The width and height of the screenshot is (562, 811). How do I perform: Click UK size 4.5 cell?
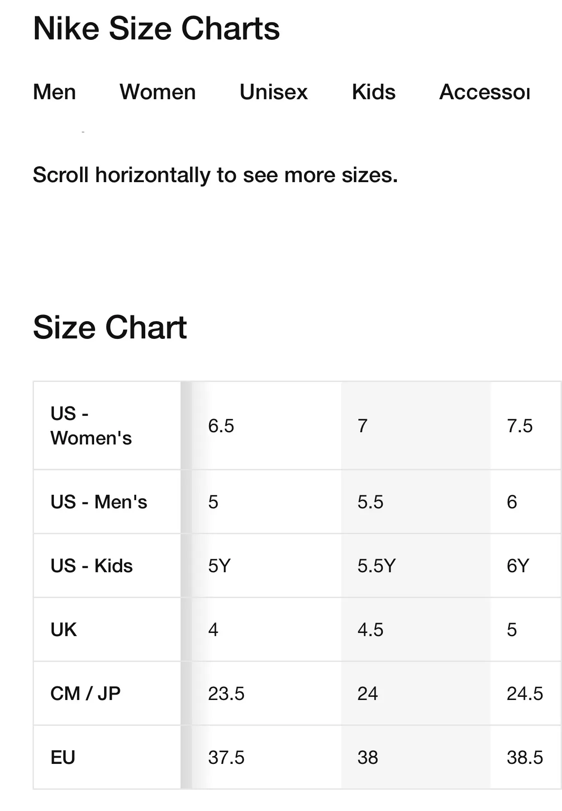(370, 630)
